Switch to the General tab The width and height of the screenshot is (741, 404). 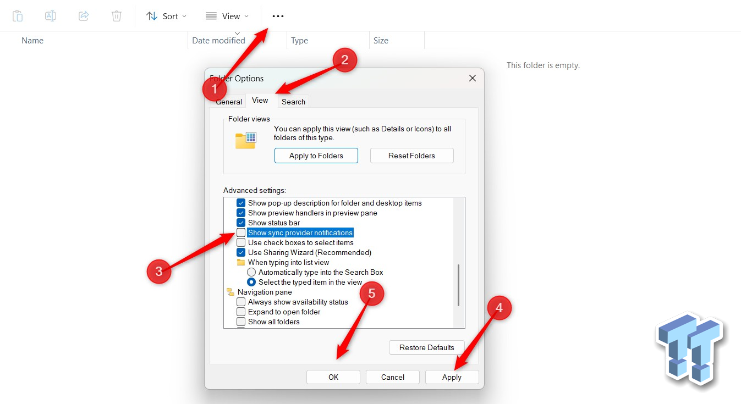pyautogui.click(x=228, y=101)
